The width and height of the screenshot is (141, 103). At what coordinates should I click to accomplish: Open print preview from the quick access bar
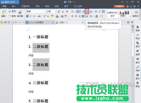point(13,22)
